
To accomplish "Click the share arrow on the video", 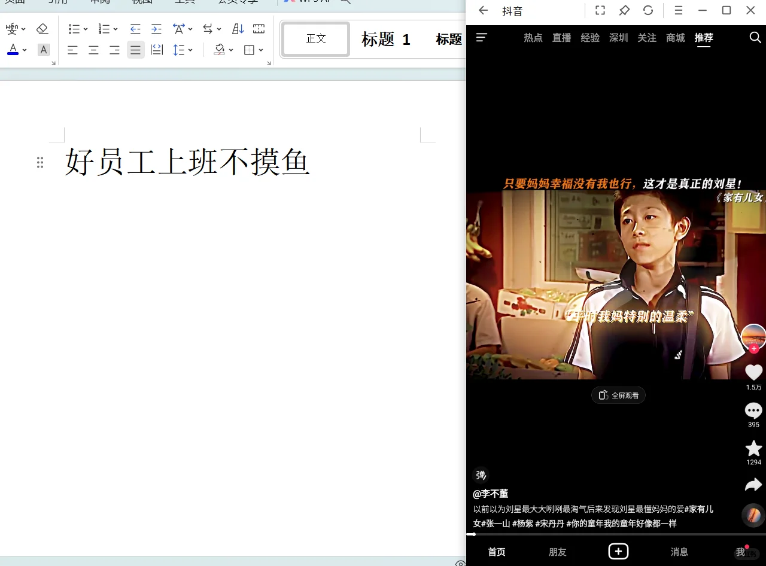I will [x=753, y=485].
